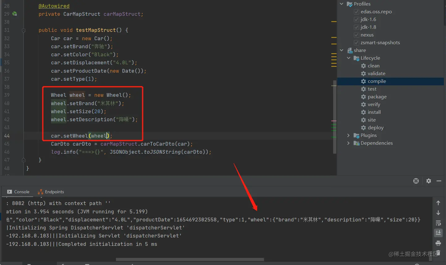Open the tool window settings gear

(429, 181)
